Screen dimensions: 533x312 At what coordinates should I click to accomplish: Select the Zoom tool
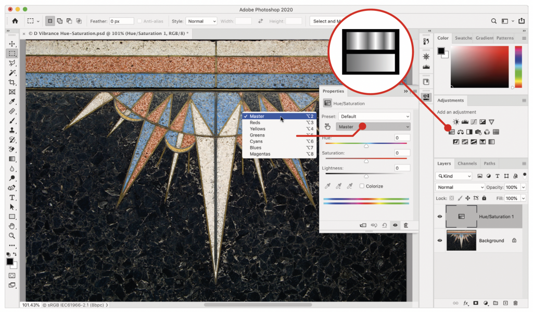12,236
